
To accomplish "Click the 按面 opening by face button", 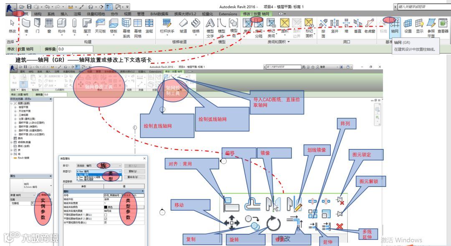I will [x=323, y=27].
